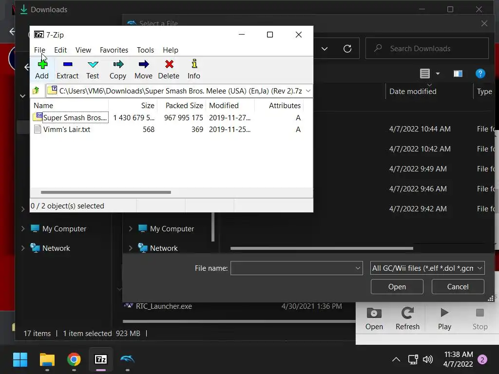Expand the 7-Zip address path dropdown
The height and width of the screenshot is (374, 499).
tap(308, 91)
